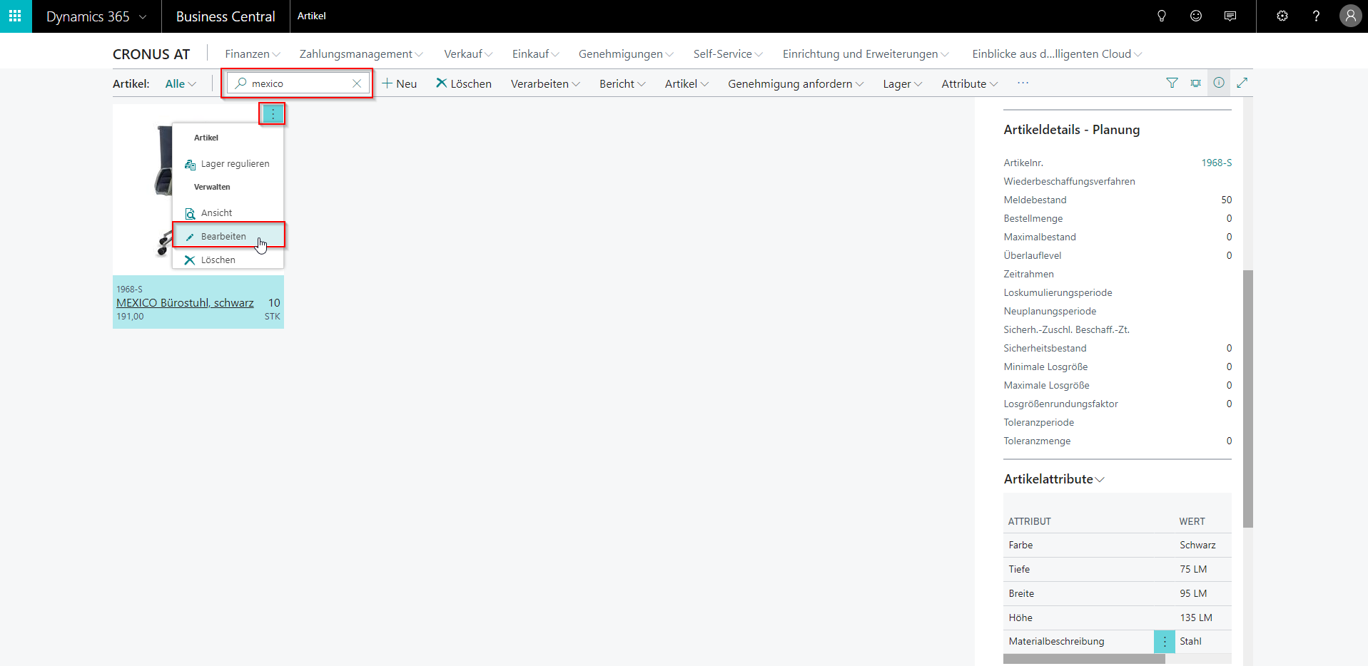Click the Meldebestand value 50

point(1226,200)
